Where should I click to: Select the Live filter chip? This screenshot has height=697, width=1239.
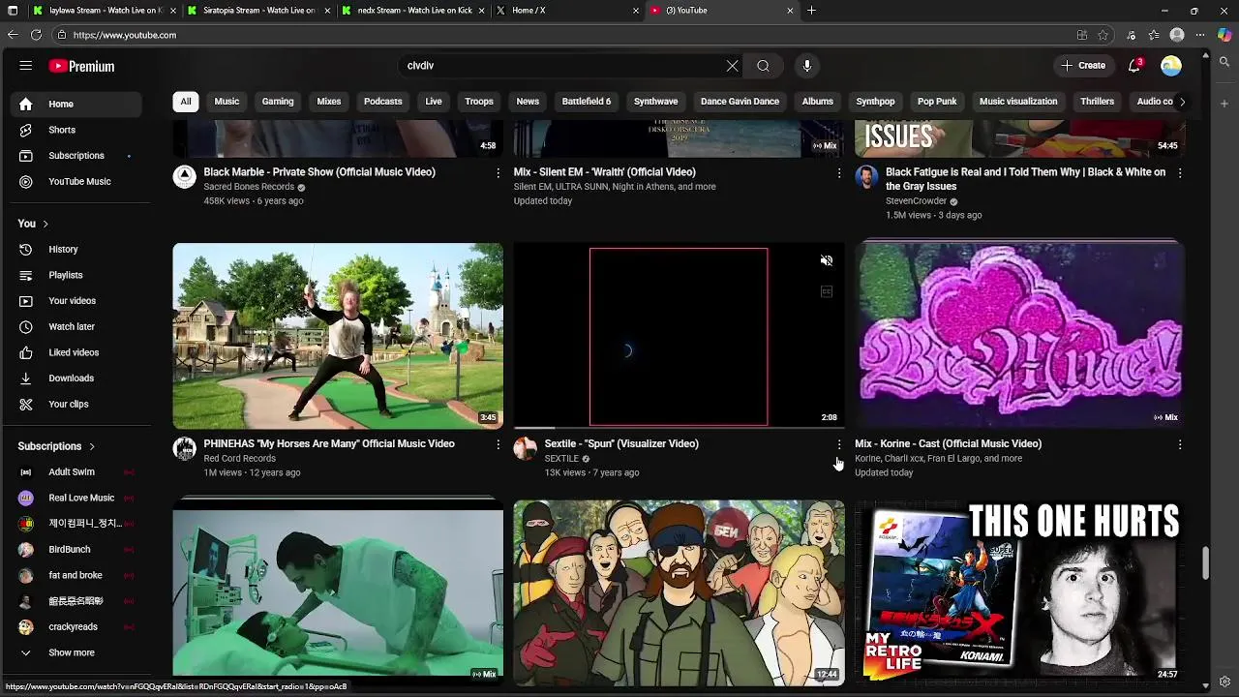434,102
